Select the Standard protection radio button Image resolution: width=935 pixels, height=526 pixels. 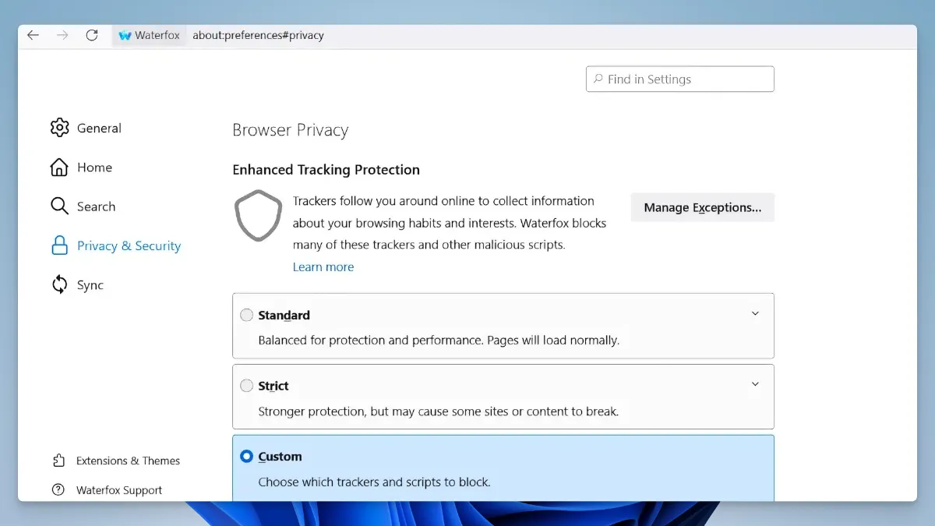pyautogui.click(x=246, y=315)
